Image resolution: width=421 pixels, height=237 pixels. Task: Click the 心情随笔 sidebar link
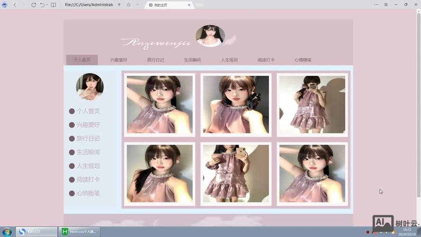click(88, 193)
